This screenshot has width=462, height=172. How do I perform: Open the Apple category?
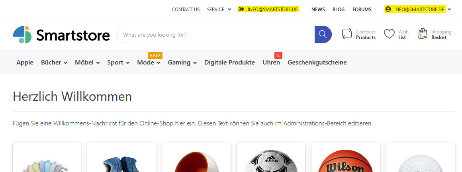pos(25,63)
